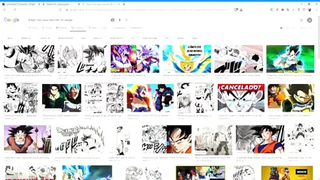
Task: Open the browser main menu (three dots)
Action: coord(317,10)
